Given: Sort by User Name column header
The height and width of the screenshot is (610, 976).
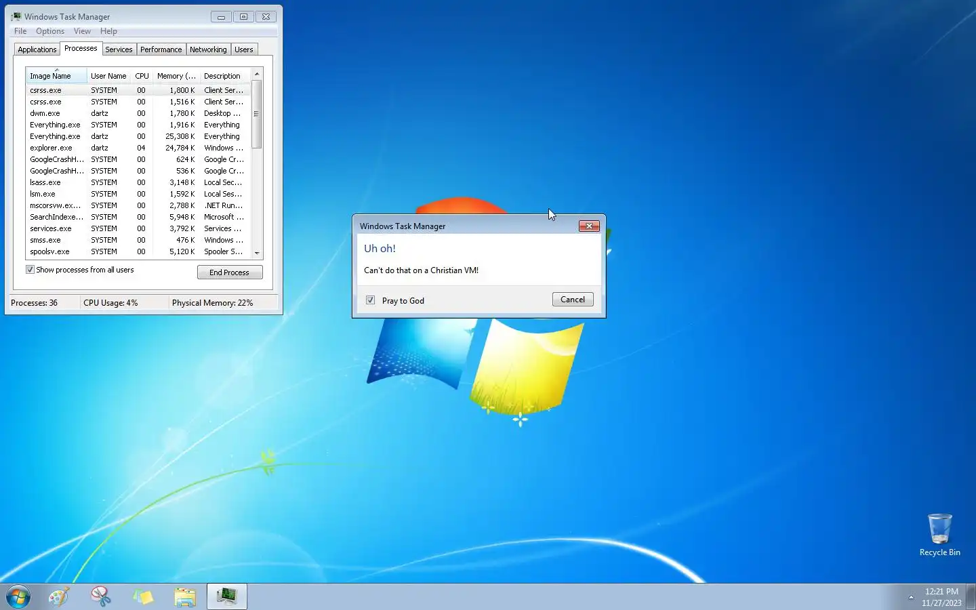Looking at the screenshot, I should click(108, 76).
